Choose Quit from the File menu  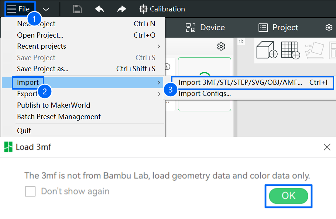83,131
